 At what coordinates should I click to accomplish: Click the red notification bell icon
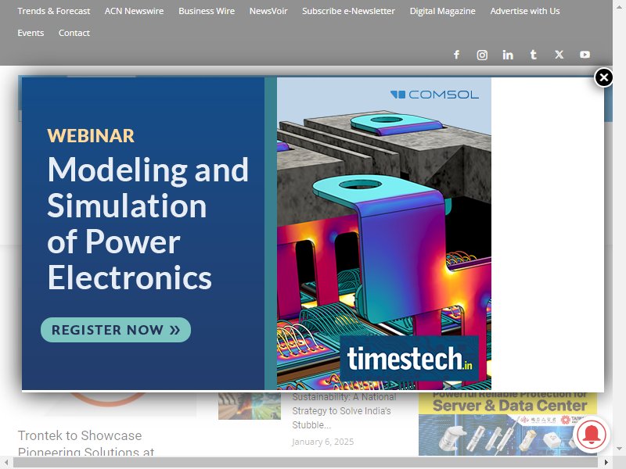click(x=592, y=435)
